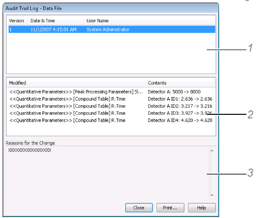This screenshot has width=261, height=218.
Task: Select the Detector A ID1 R.Time row
Action: pos(111,99)
